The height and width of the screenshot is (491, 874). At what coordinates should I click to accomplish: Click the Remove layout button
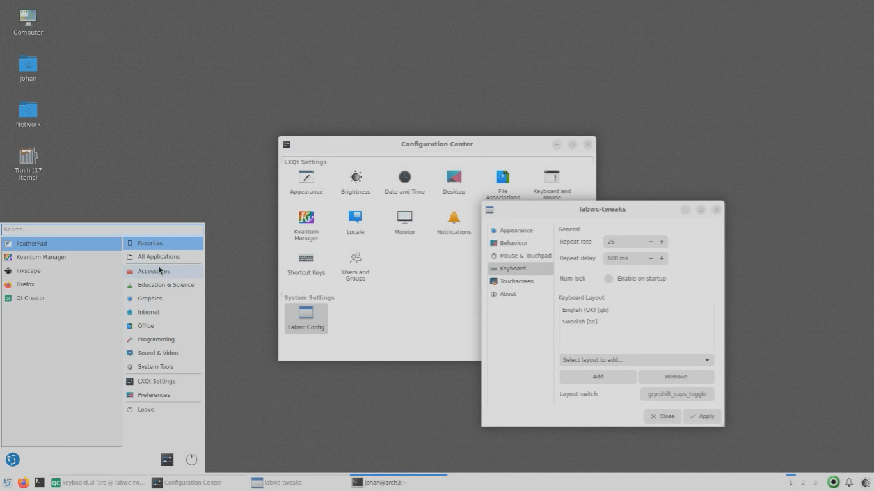[676, 377]
